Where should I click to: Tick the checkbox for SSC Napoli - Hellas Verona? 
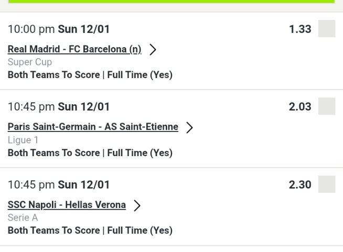pos(327,184)
